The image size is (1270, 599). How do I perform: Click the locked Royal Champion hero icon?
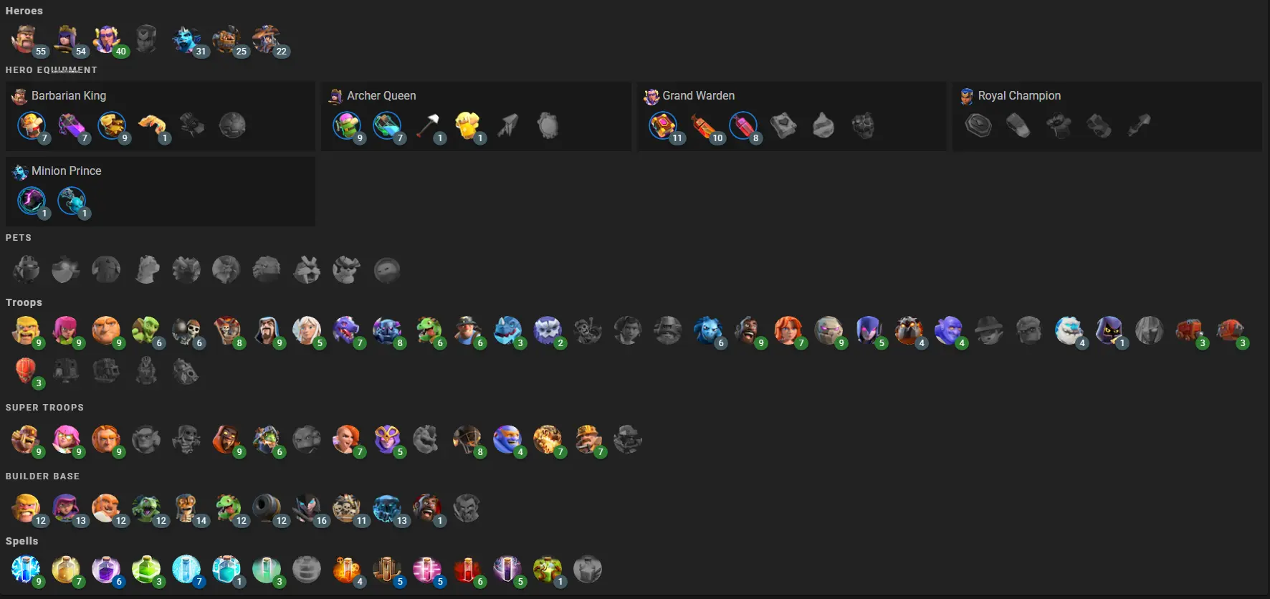[146, 39]
